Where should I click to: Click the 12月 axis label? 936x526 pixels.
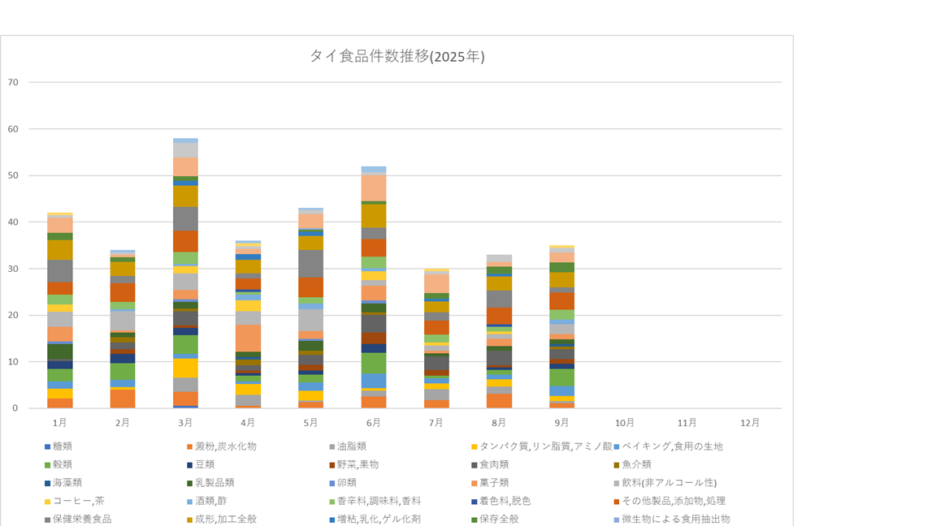click(750, 423)
